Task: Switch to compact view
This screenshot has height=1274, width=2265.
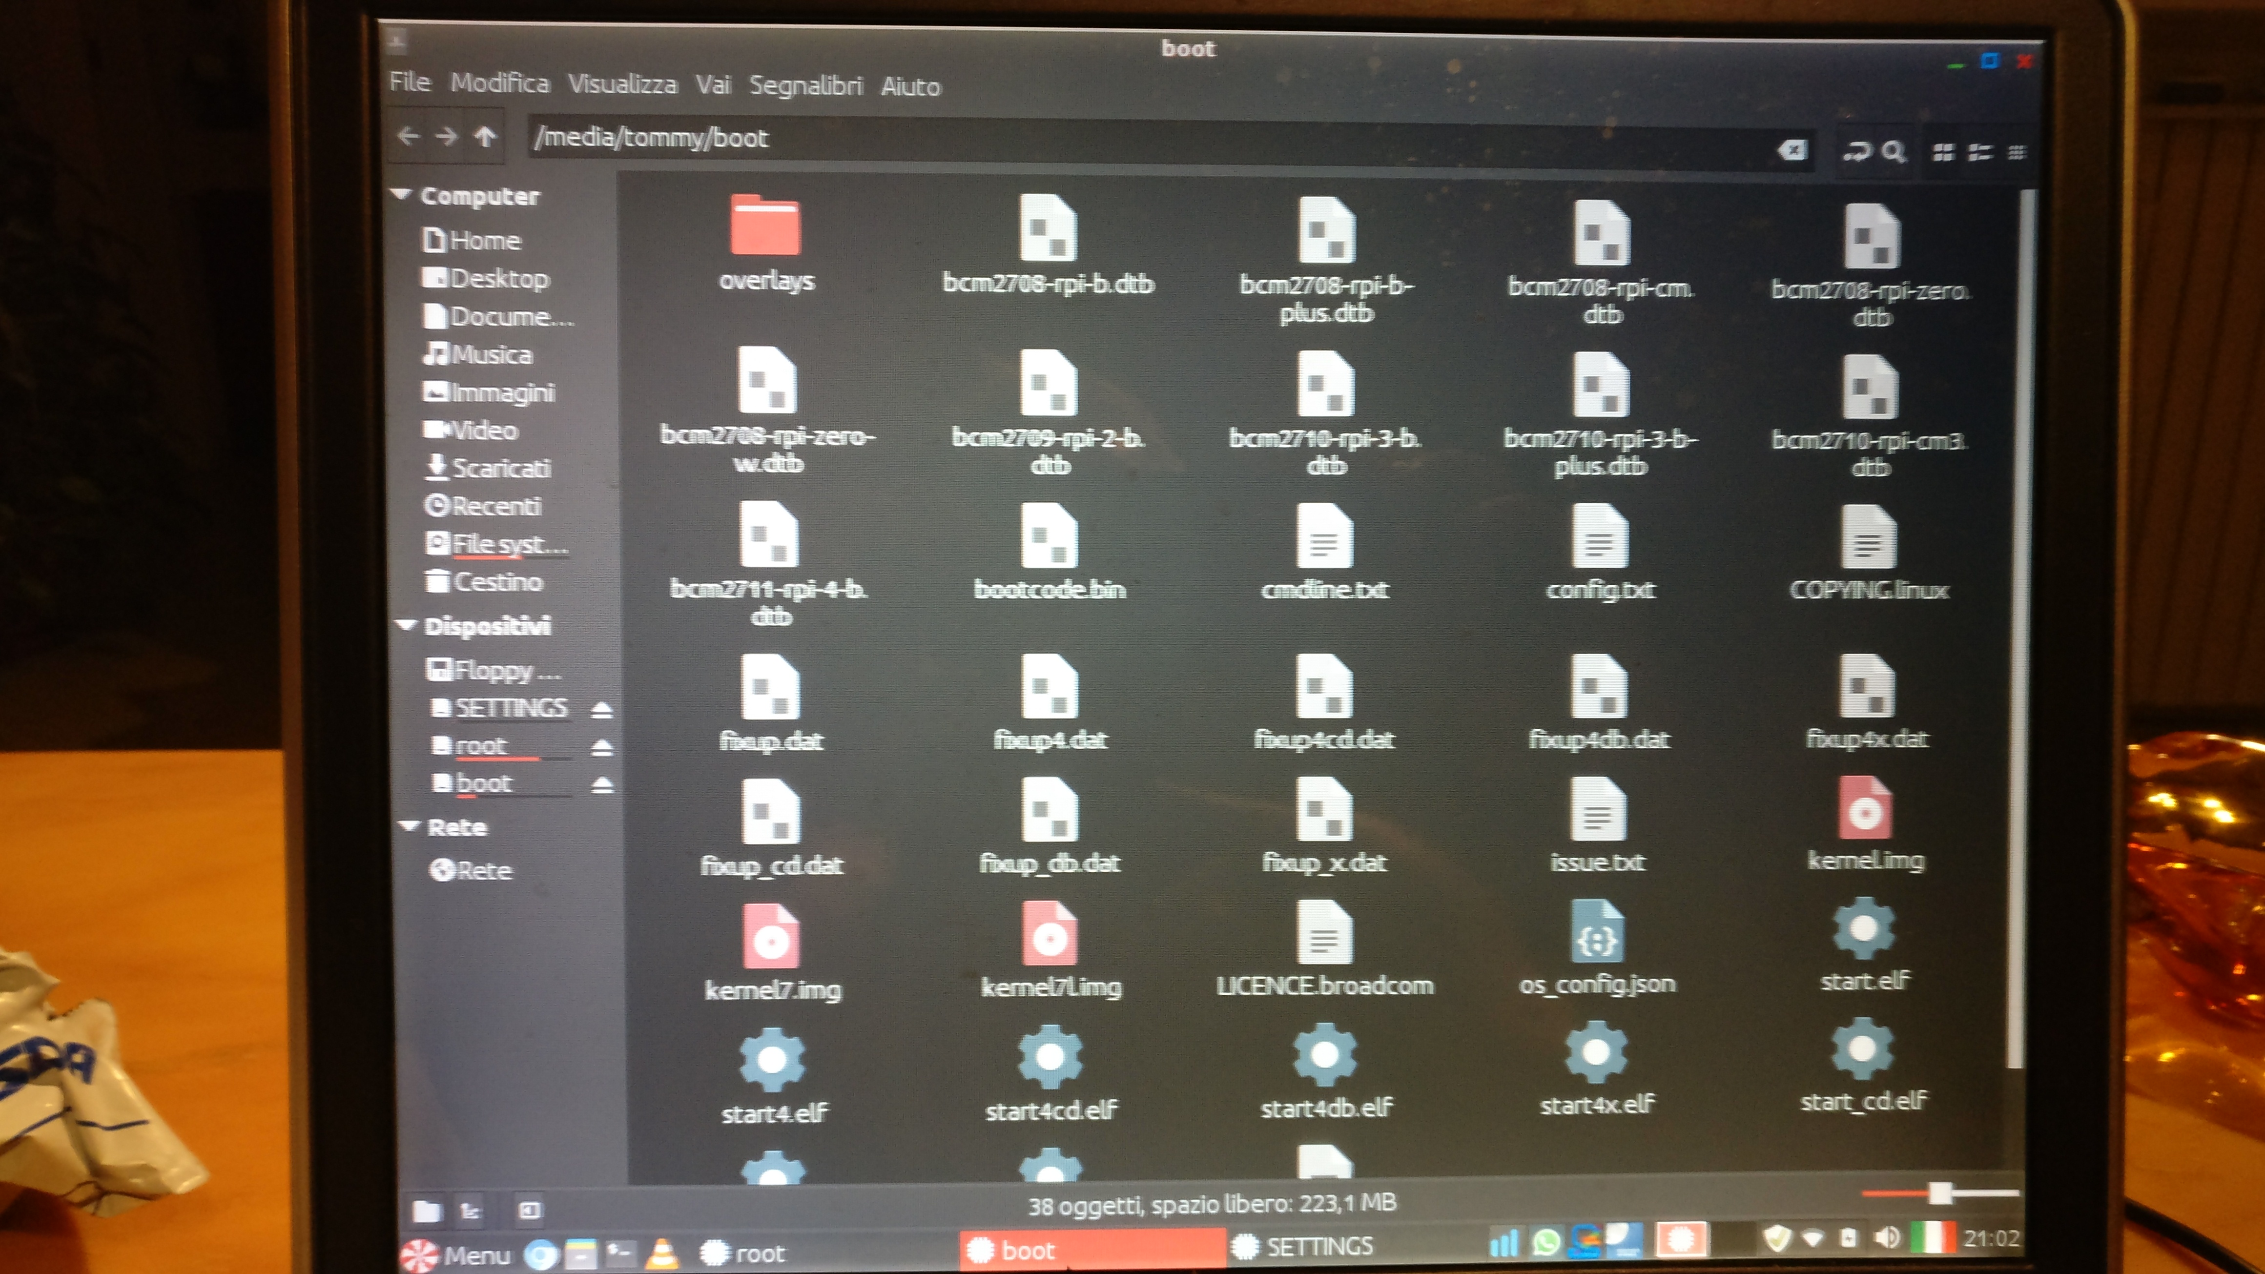Action: pos(2017,153)
